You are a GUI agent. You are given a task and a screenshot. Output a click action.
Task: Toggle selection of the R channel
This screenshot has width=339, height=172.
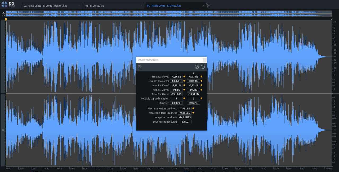3,130
